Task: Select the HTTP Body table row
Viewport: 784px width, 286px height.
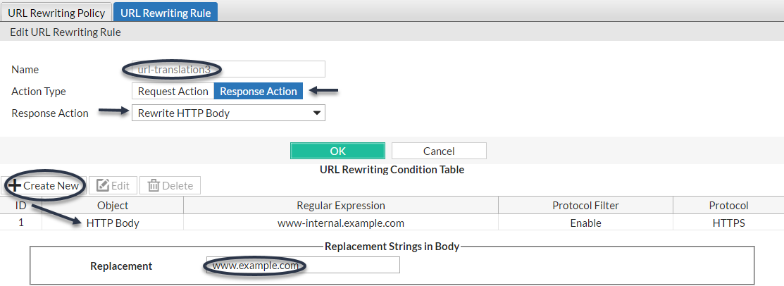Action: pyautogui.click(x=113, y=223)
